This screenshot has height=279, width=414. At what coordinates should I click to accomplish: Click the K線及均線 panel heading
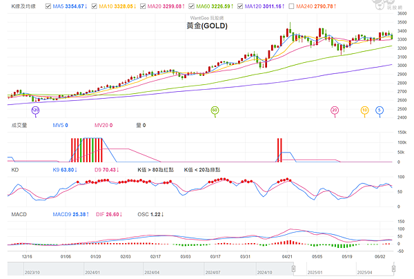point(23,6)
